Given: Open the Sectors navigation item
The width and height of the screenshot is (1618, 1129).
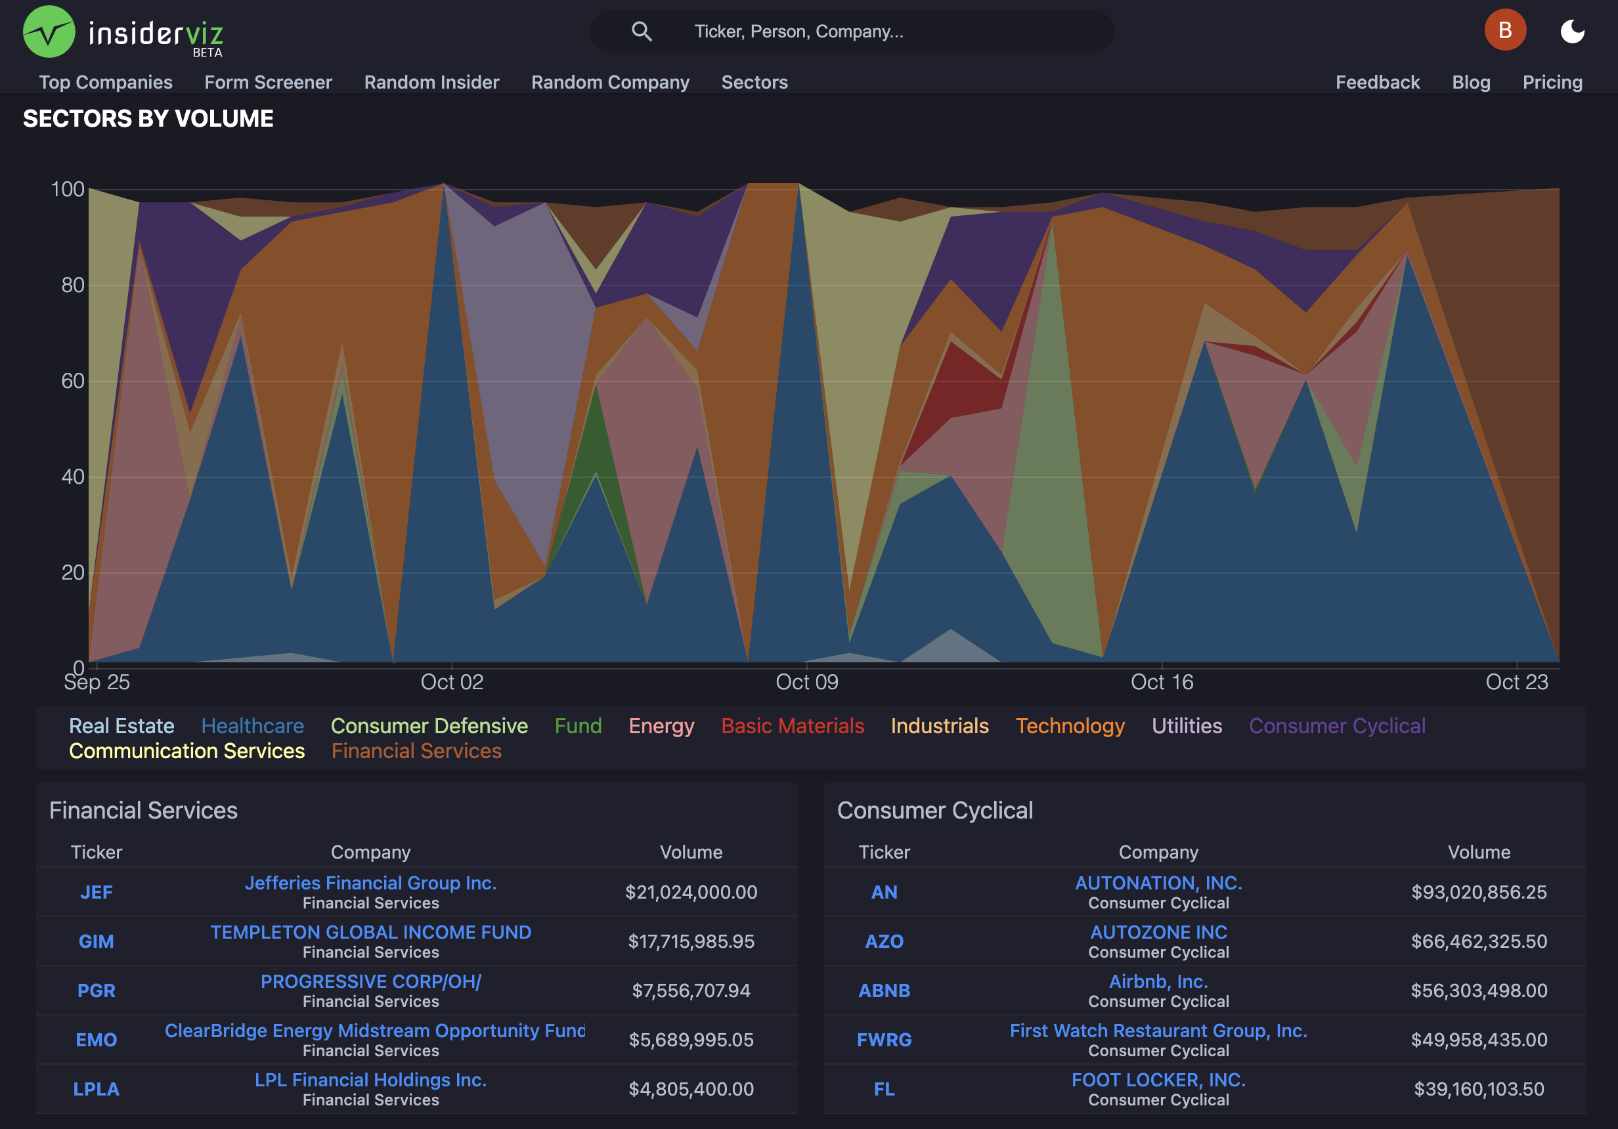Looking at the screenshot, I should coord(754,81).
